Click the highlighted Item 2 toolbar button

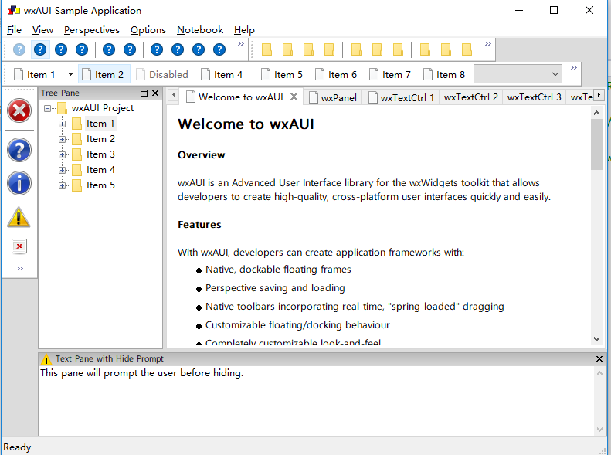point(104,74)
